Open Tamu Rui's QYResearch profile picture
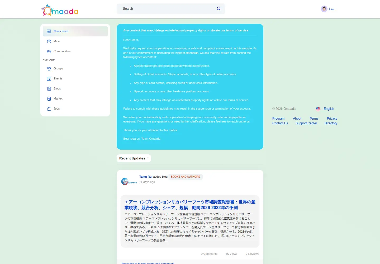The width and height of the screenshot is (380, 264). [x=129, y=182]
